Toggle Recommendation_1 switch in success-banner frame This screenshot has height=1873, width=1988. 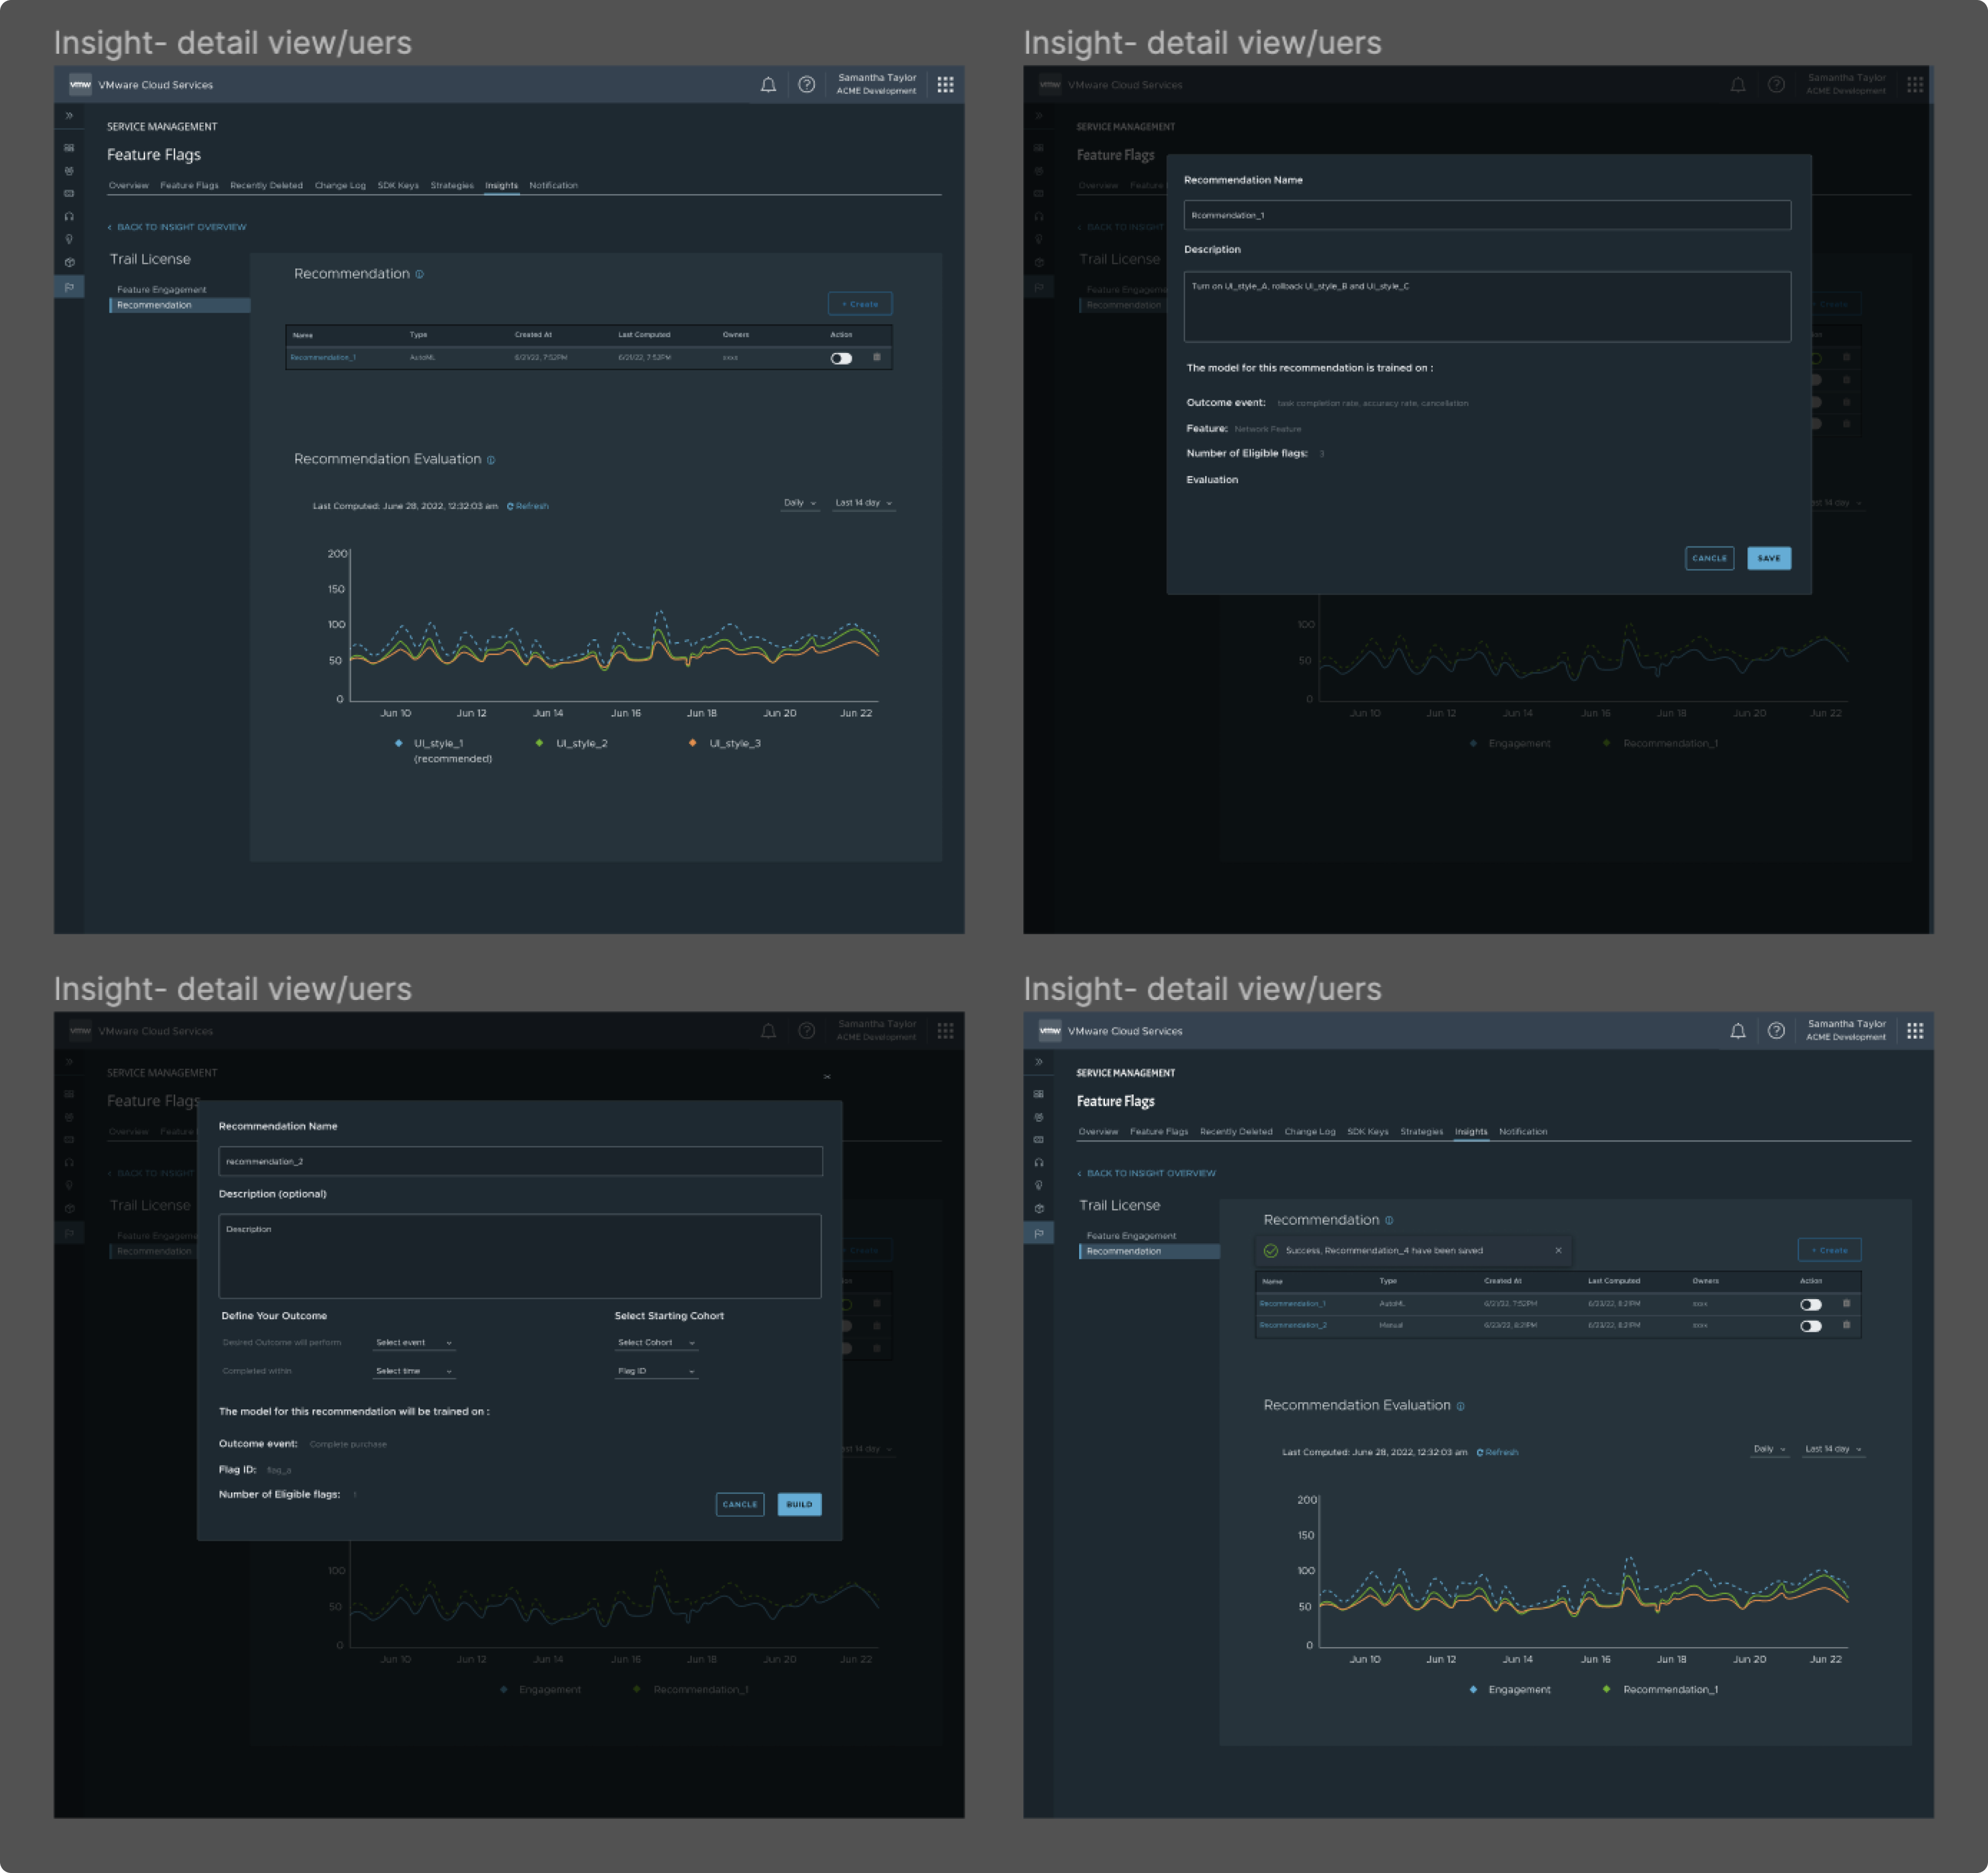pyautogui.click(x=1811, y=1304)
